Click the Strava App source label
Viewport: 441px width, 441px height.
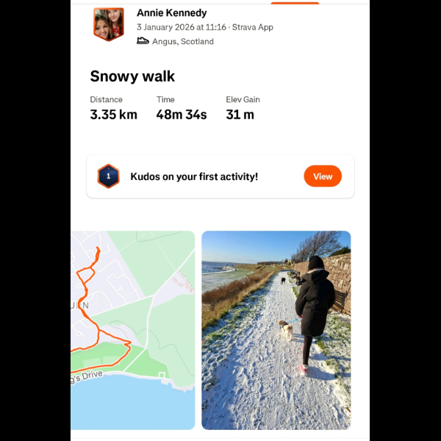[253, 27]
